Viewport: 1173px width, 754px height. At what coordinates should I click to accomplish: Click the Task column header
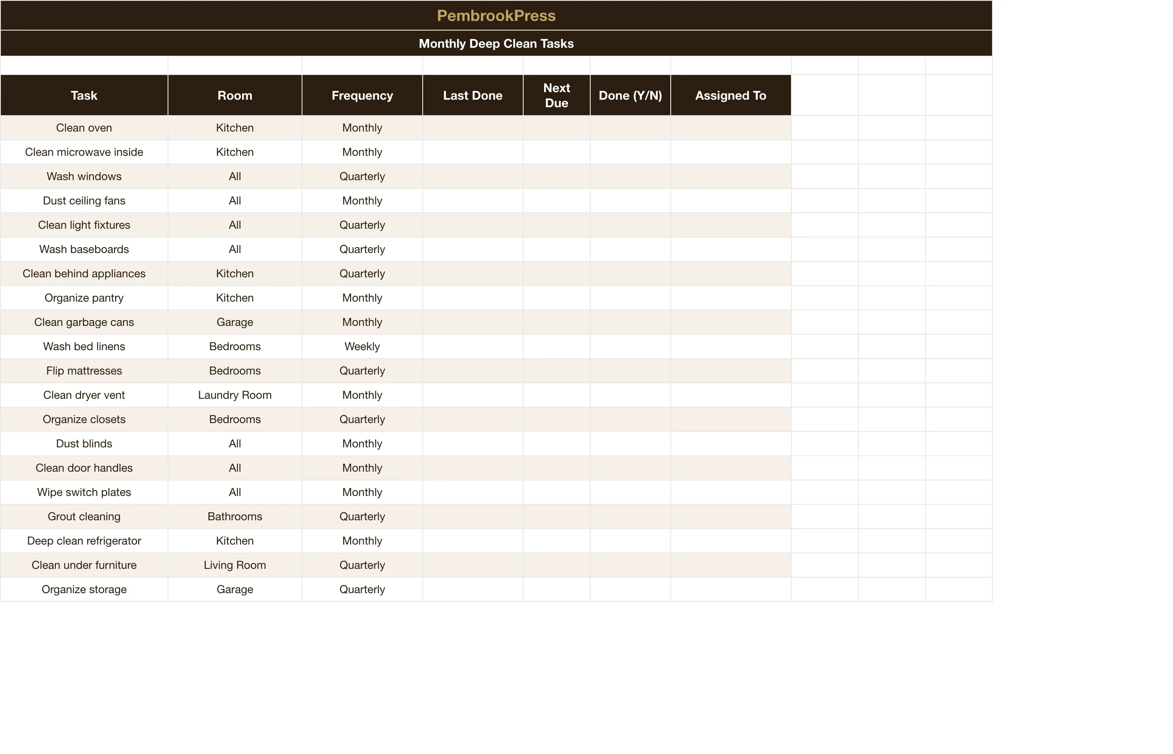(84, 96)
